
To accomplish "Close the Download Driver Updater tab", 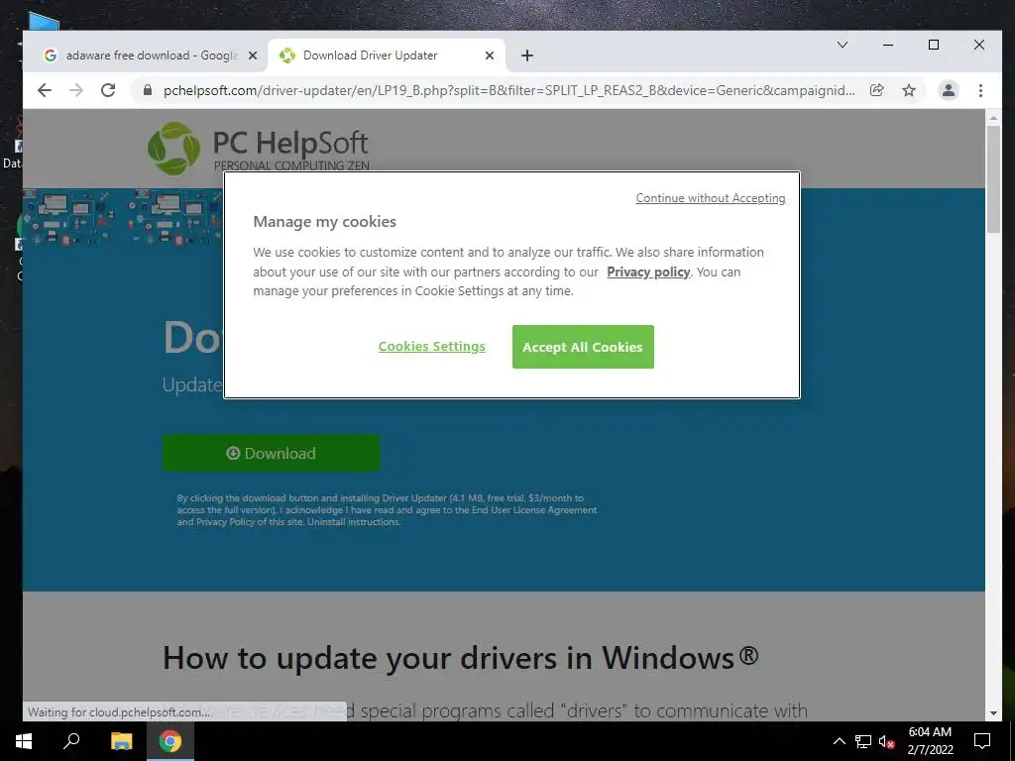I will click(x=490, y=55).
